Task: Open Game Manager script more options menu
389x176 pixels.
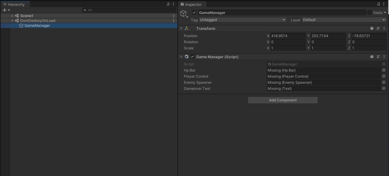Action: pos(384,57)
